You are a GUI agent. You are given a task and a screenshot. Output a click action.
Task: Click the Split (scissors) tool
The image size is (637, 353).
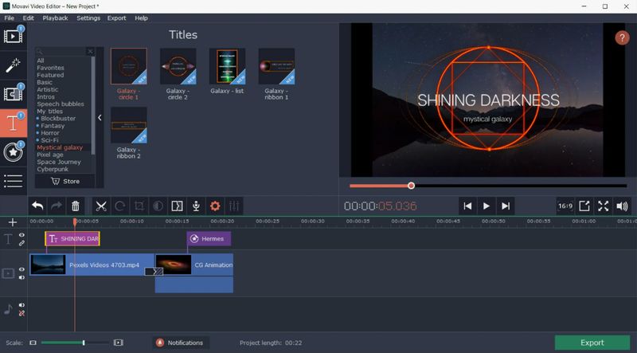(100, 206)
